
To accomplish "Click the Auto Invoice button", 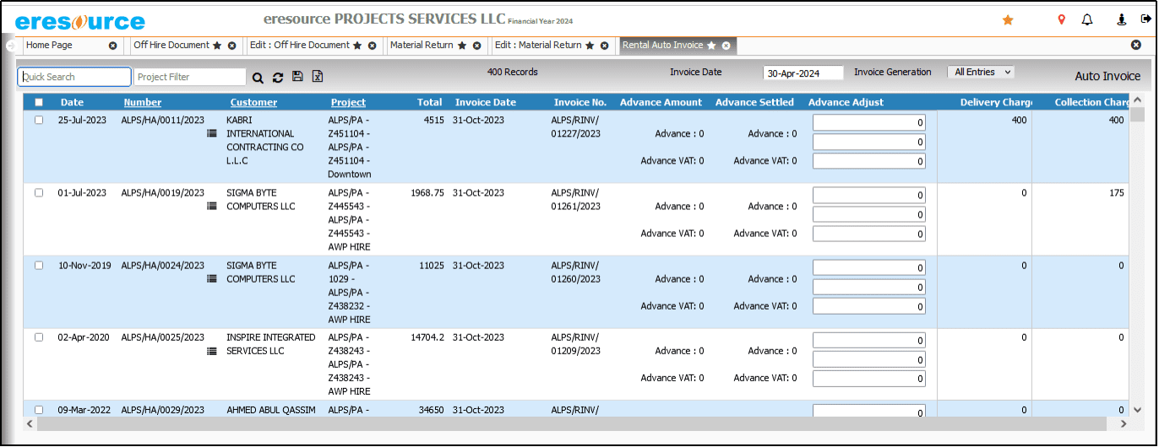I will point(1107,77).
